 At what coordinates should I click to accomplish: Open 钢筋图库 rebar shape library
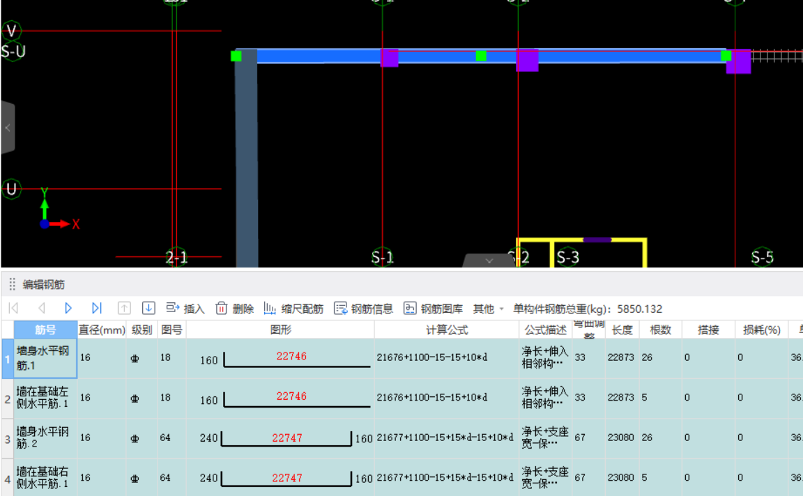coord(434,309)
